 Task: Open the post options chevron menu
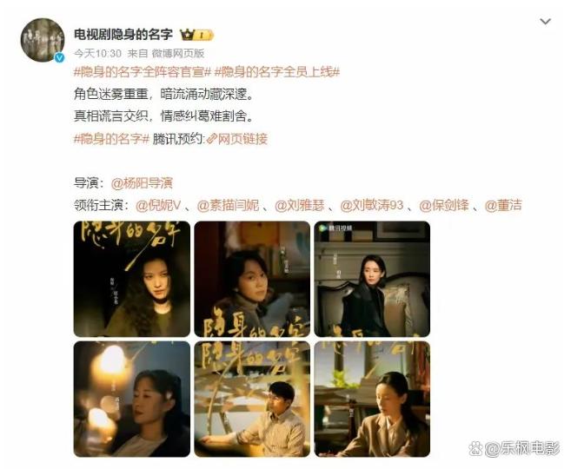pyautogui.click(x=545, y=22)
